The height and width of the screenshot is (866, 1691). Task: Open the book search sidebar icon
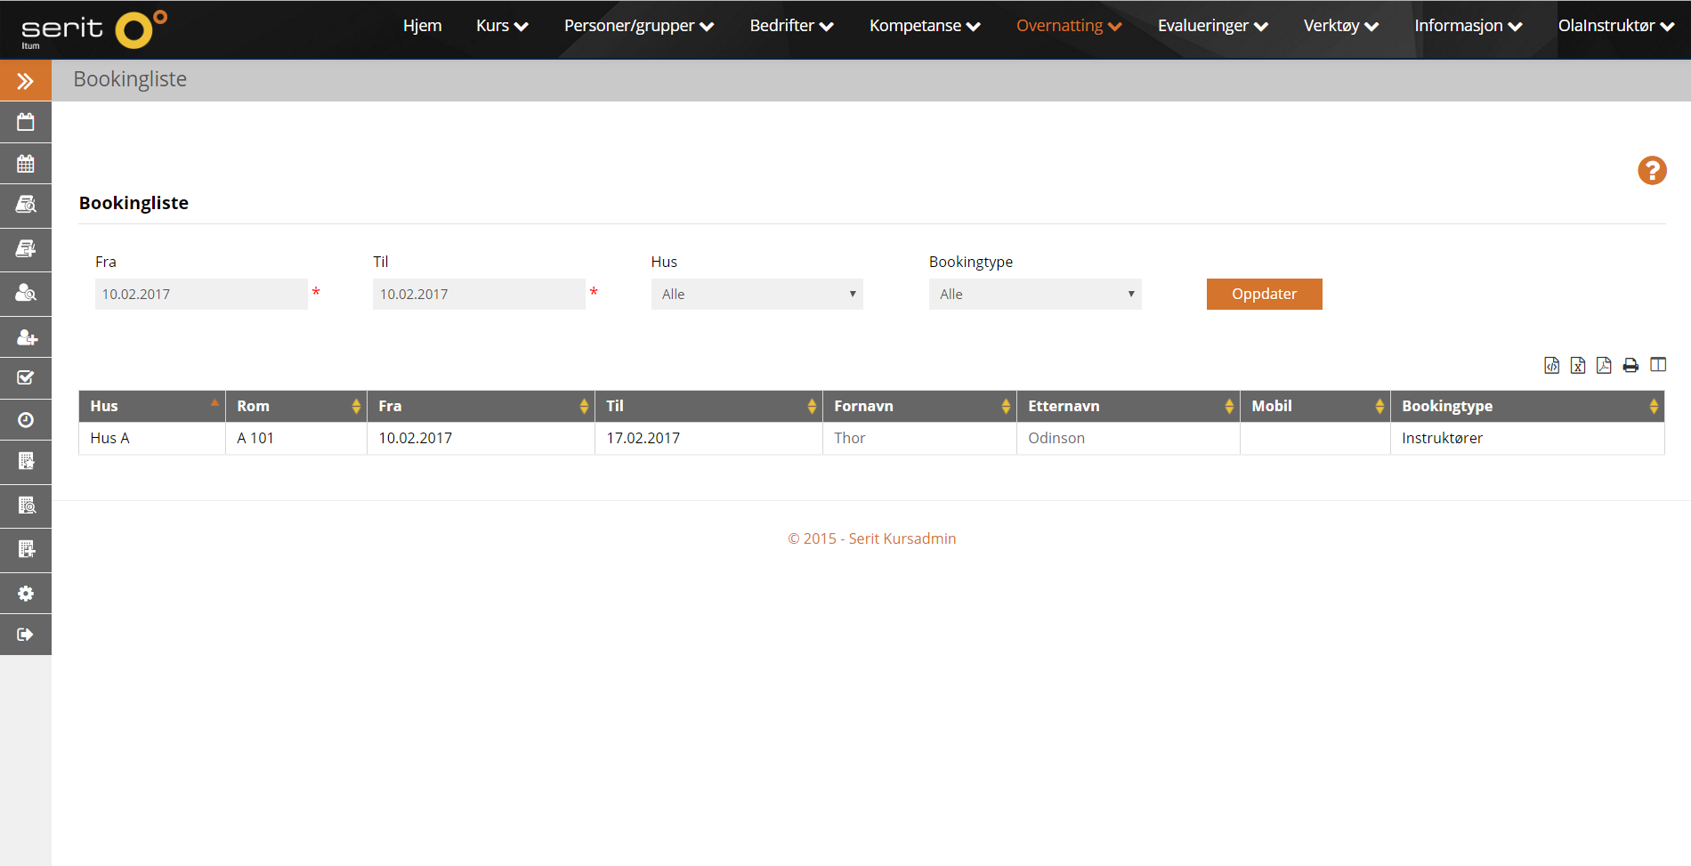tap(26, 205)
